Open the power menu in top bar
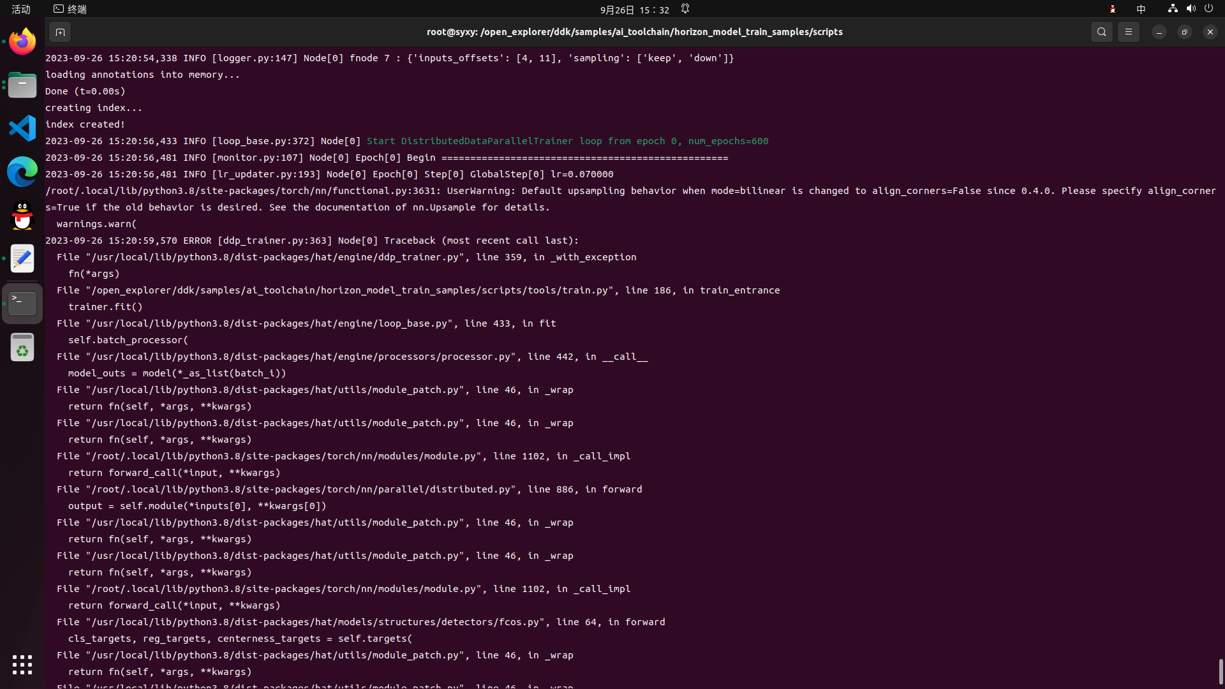 pyautogui.click(x=1208, y=9)
